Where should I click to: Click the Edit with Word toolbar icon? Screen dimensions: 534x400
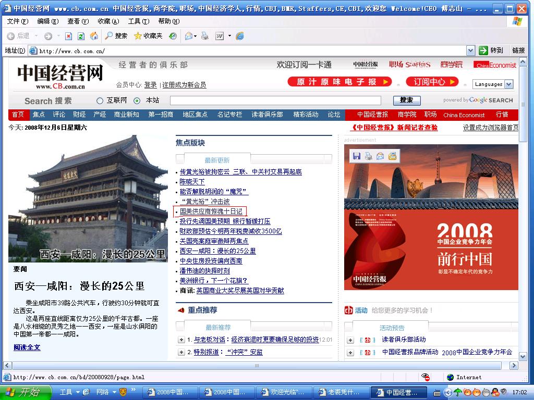coord(220,36)
